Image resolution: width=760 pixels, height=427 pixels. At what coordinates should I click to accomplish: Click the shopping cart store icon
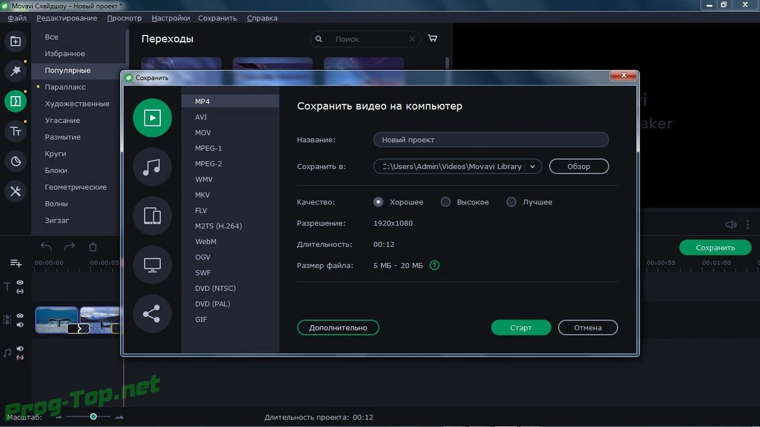tap(433, 39)
